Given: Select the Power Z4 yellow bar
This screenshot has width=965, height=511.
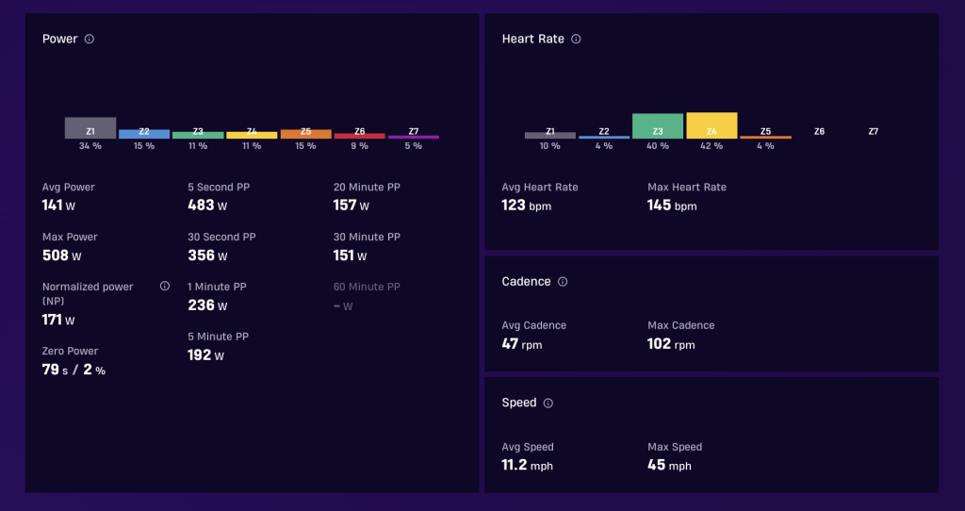Looking at the screenshot, I should tap(252, 135).
